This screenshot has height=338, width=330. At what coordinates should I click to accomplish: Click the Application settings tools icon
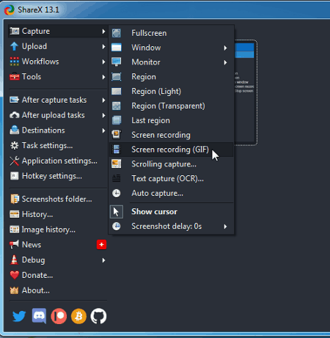pyautogui.click(x=14, y=161)
